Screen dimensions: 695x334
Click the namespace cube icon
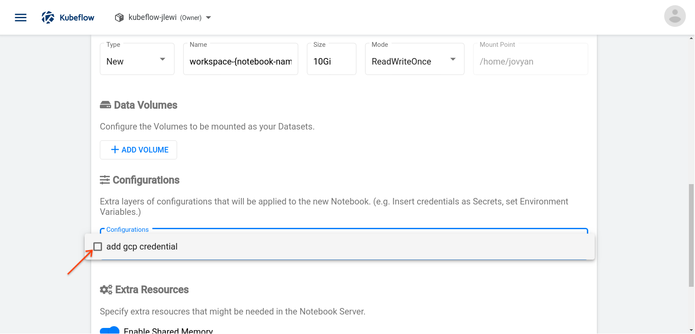119,17
